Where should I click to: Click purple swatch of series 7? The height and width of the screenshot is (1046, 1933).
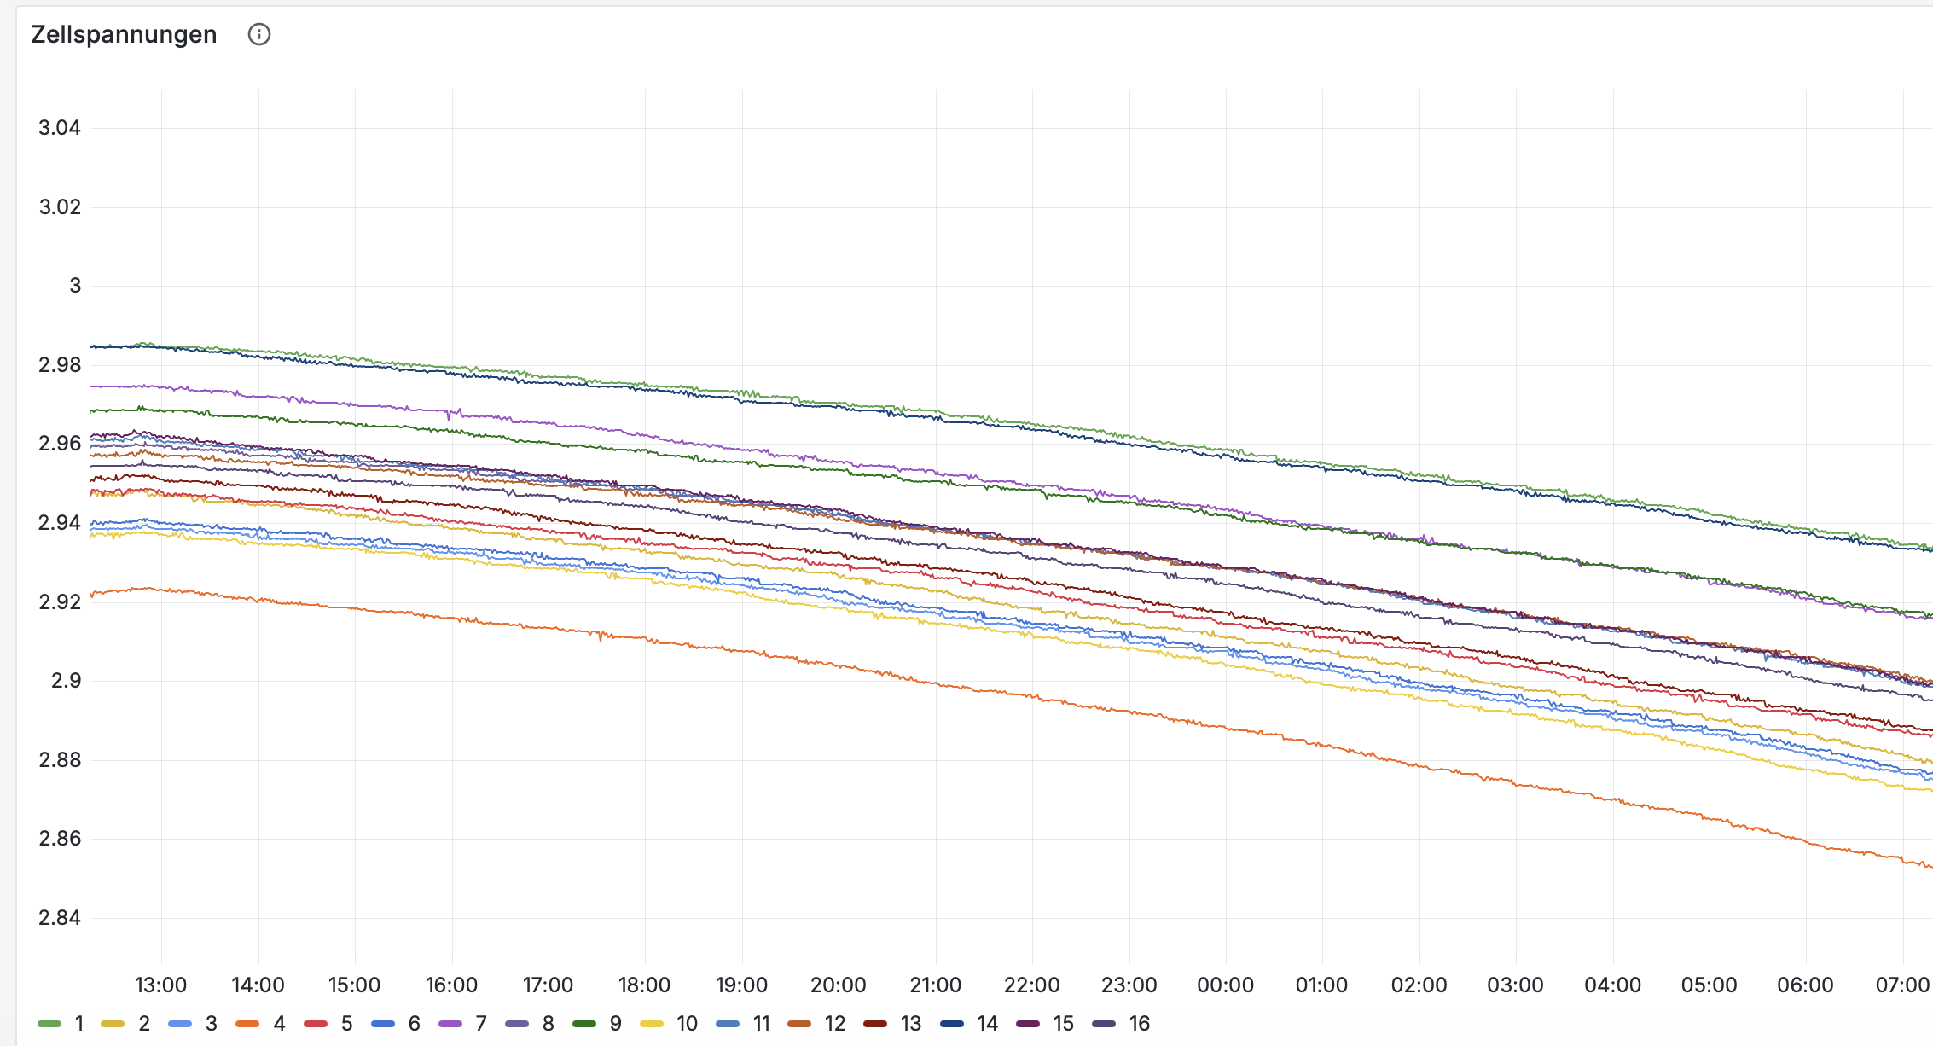[450, 1024]
